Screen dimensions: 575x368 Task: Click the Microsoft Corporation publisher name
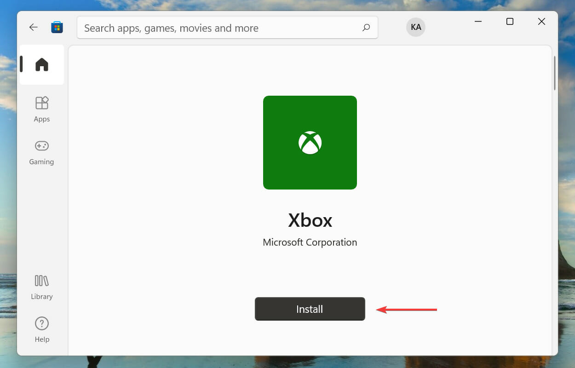(x=310, y=242)
